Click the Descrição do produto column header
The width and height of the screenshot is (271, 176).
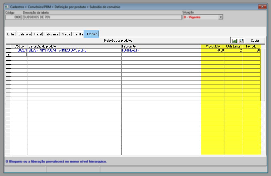[x=74, y=46]
